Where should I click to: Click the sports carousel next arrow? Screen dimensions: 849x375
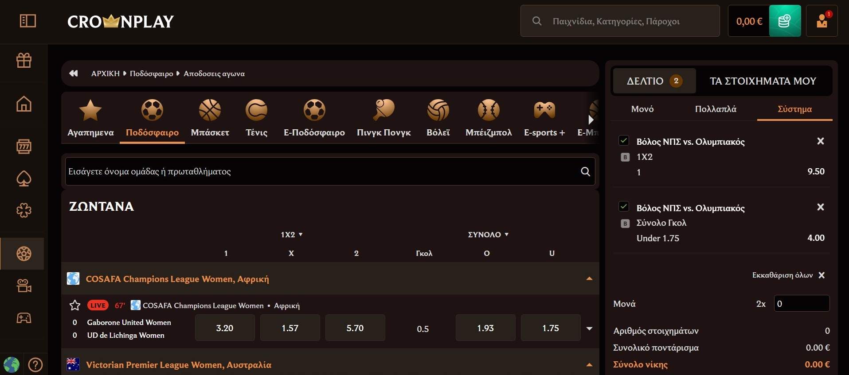[591, 120]
